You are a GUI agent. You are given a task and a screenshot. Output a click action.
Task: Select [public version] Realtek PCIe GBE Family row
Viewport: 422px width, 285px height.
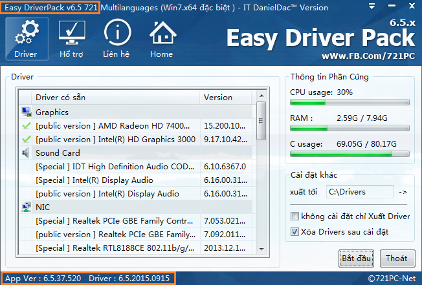point(136,234)
